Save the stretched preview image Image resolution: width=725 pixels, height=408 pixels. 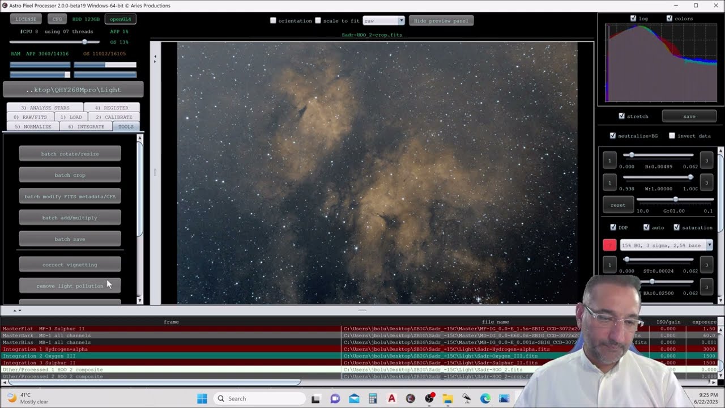coord(689,116)
